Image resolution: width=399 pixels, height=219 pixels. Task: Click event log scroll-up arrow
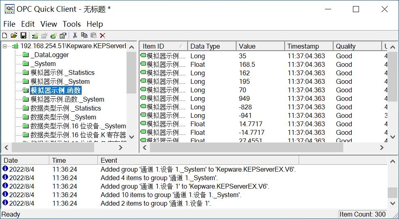(x=393, y=162)
